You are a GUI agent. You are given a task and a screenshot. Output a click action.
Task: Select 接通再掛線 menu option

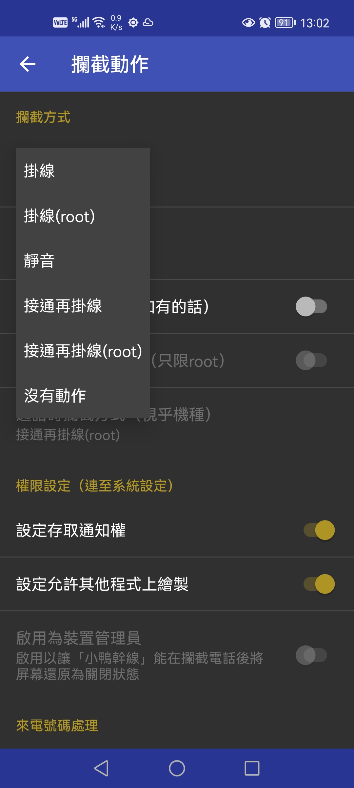click(83, 306)
